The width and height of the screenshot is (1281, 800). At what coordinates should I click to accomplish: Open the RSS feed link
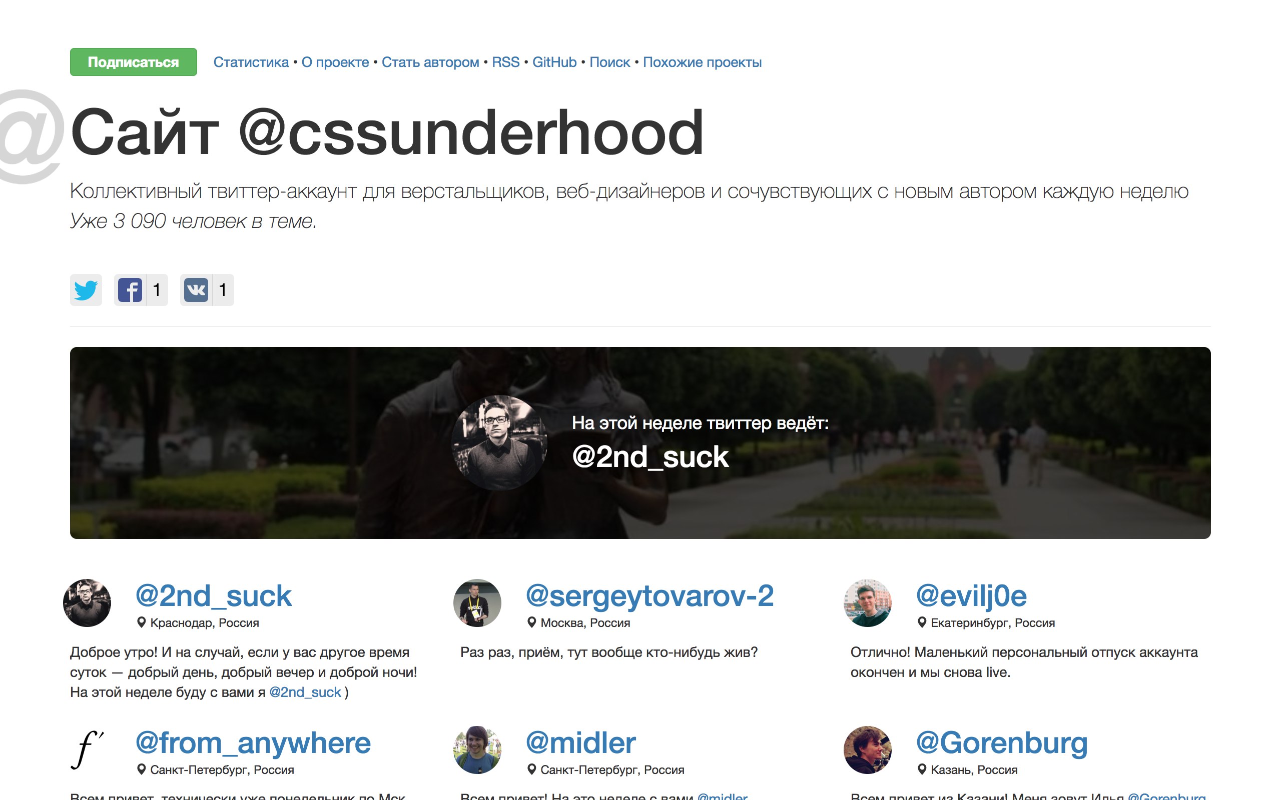tap(505, 62)
